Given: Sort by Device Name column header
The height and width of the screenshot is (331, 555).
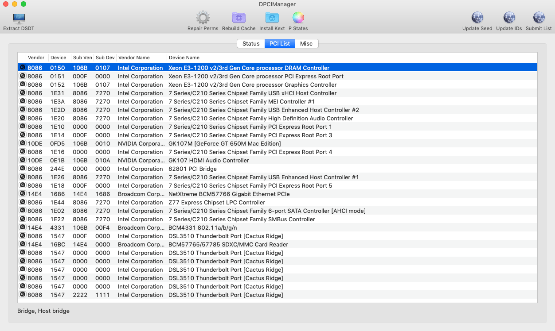Looking at the screenshot, I should coord(352,58).
